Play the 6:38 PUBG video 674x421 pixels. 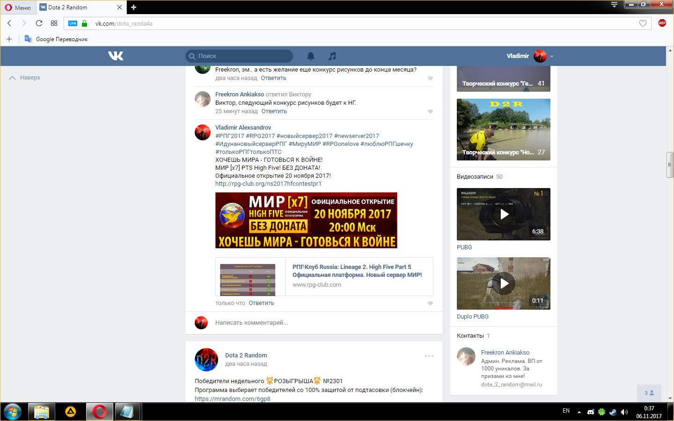(x=504, y=214)
